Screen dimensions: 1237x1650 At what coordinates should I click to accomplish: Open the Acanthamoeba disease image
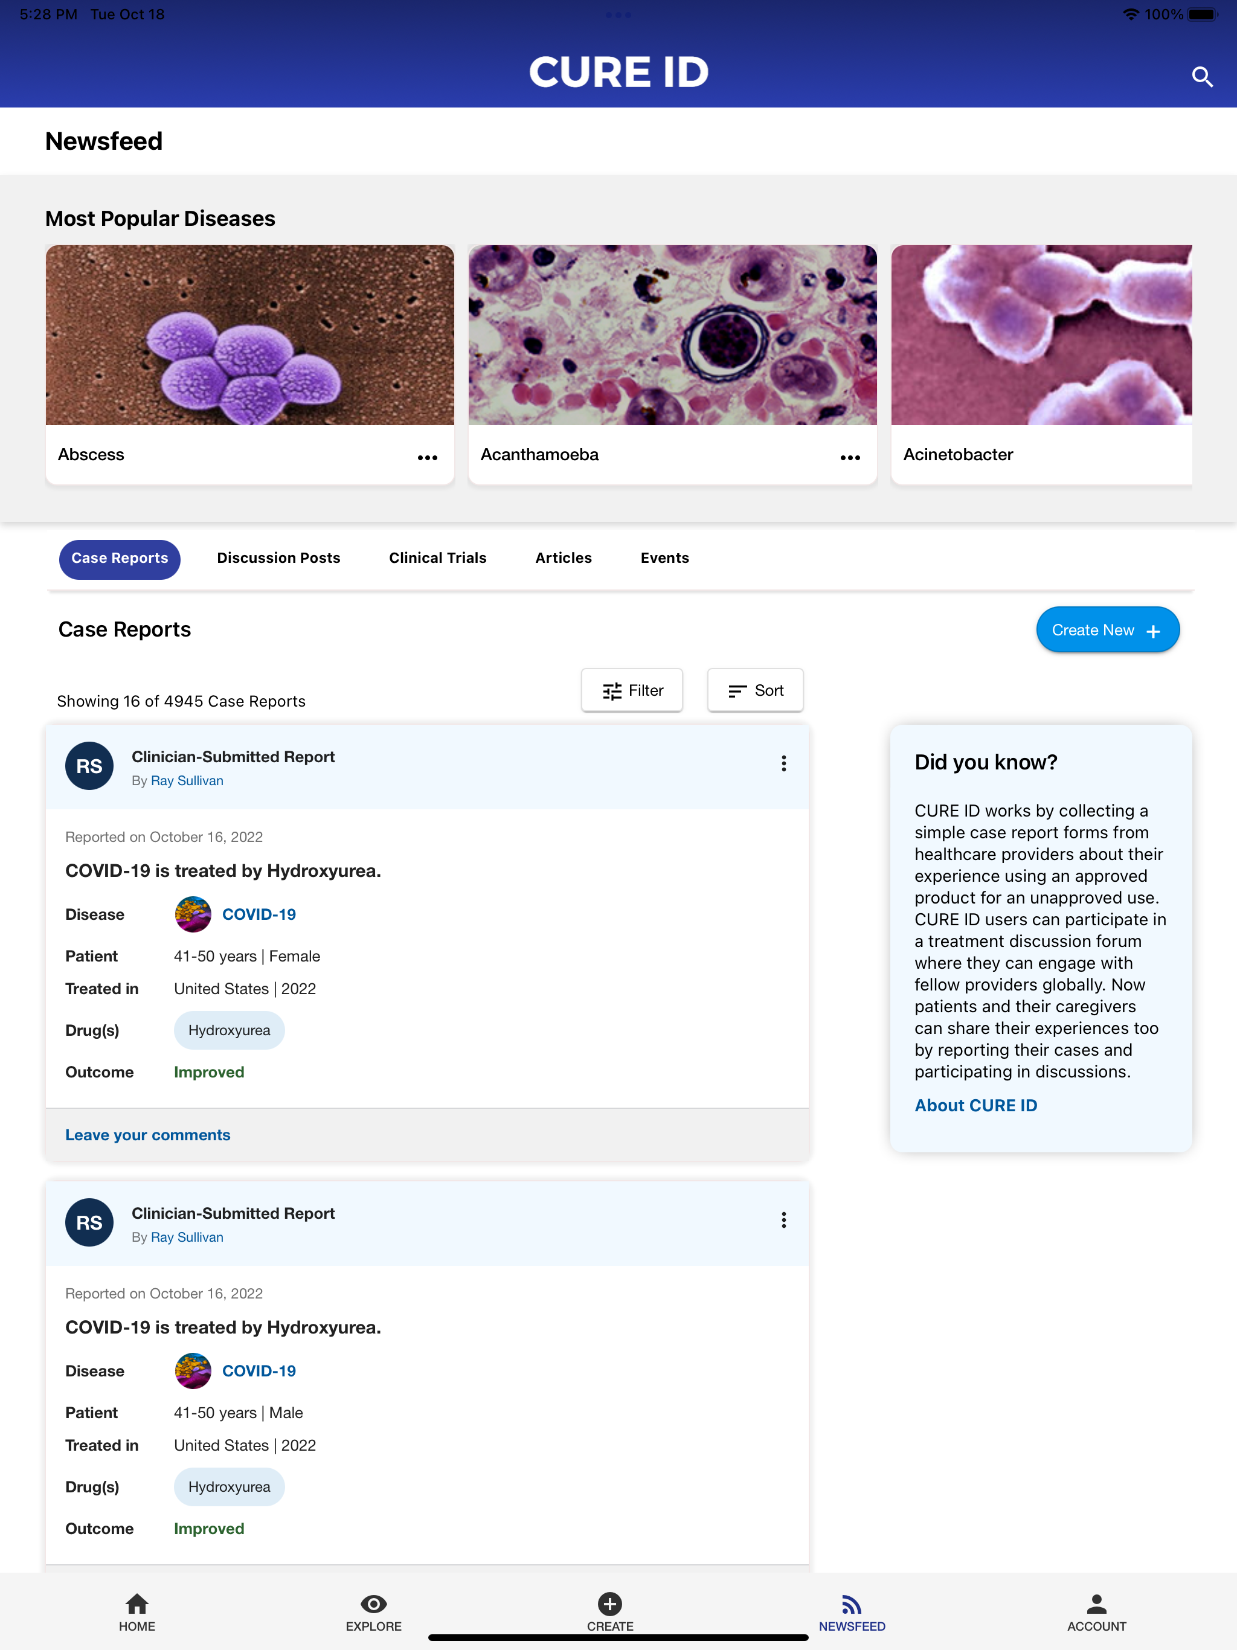[672, 335]
